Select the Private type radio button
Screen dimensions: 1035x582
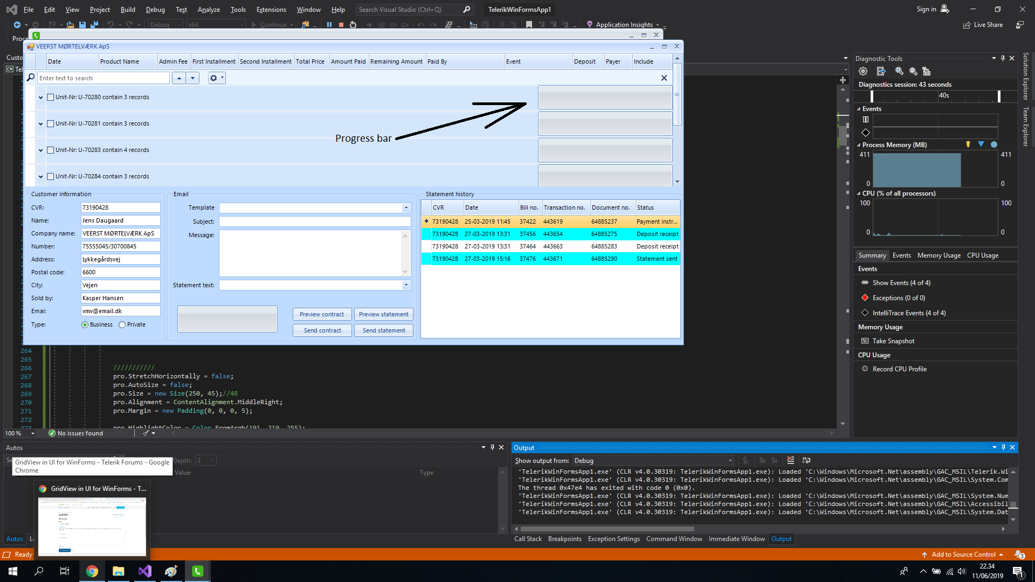[122, 325]
